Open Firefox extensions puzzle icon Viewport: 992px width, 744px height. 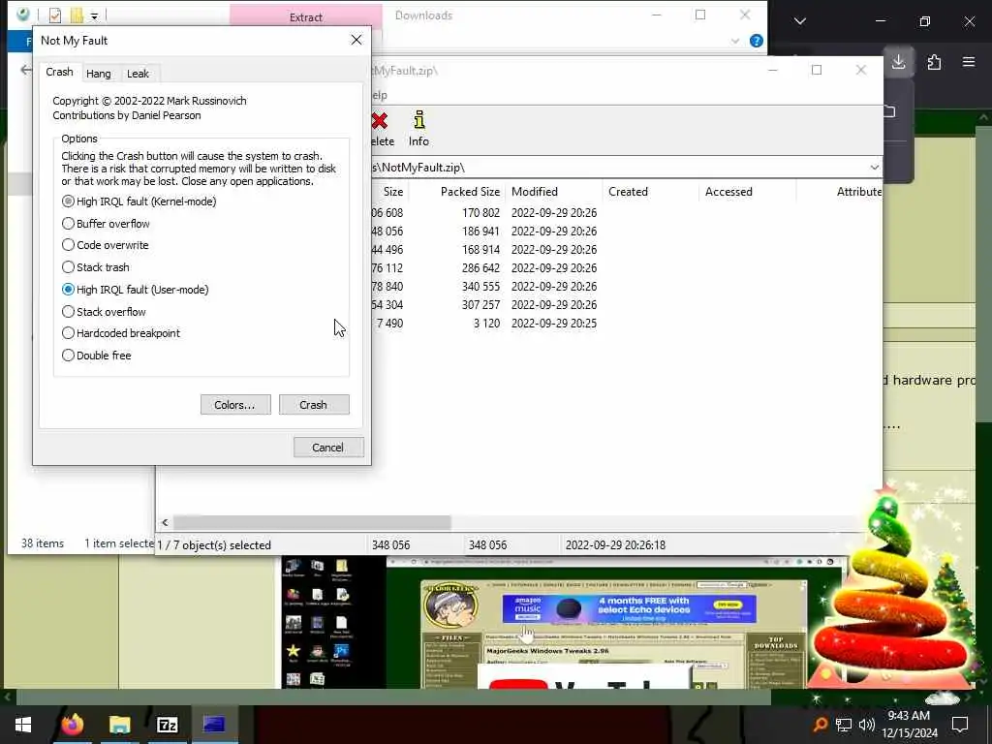(x=934, y=62)
